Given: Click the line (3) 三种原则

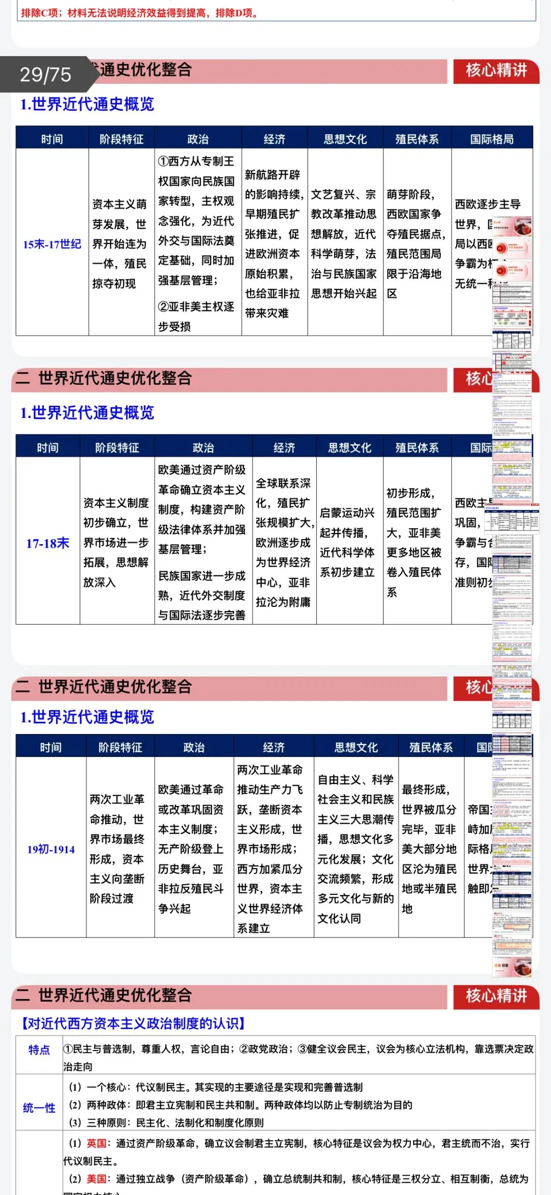Looking at the screenshot, I should [166, 1123].
